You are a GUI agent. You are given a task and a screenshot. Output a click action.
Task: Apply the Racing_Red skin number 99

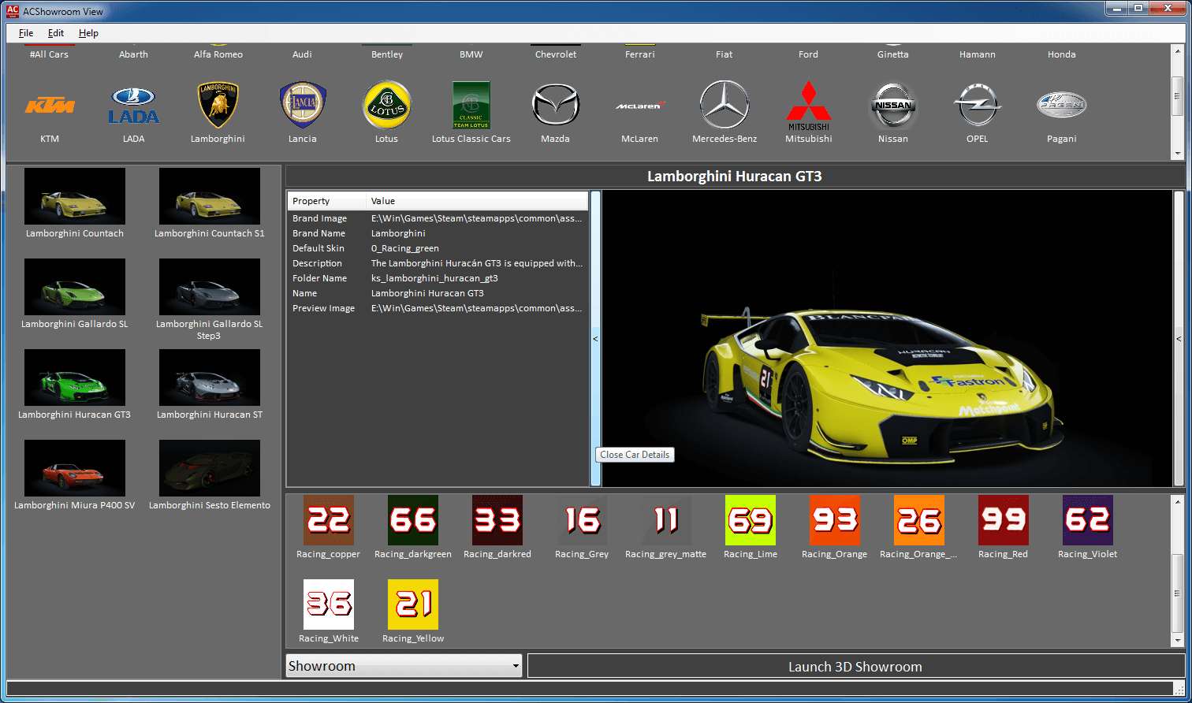tap(1004, 520)
